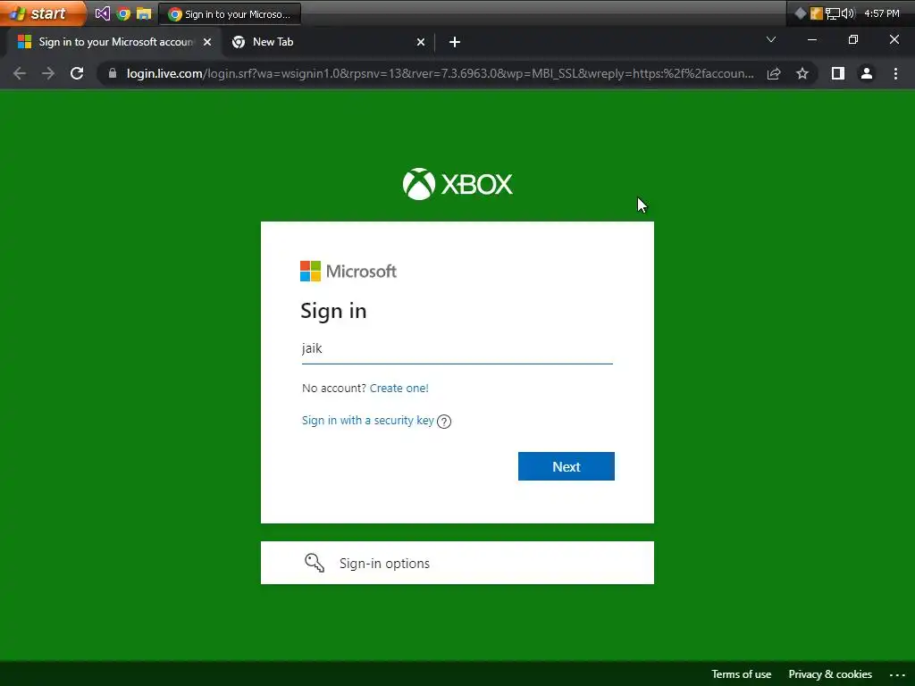
Task: Launch Chrome from the quick launch icon
Action: (123, 13)
